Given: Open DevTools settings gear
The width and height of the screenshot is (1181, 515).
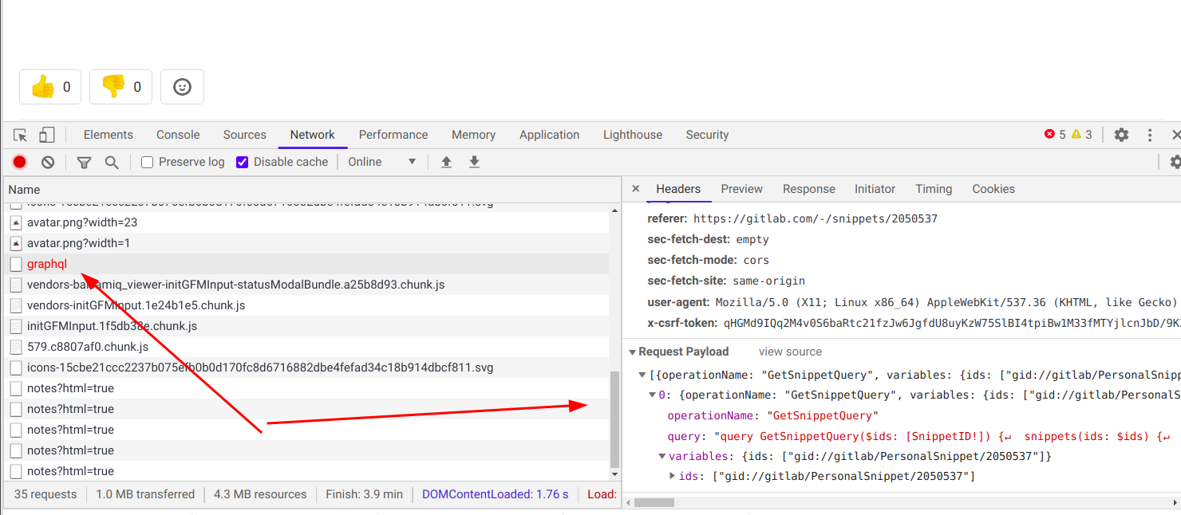Looking at the screenshot, I should pyautogui.click(x=1121, y=135).
